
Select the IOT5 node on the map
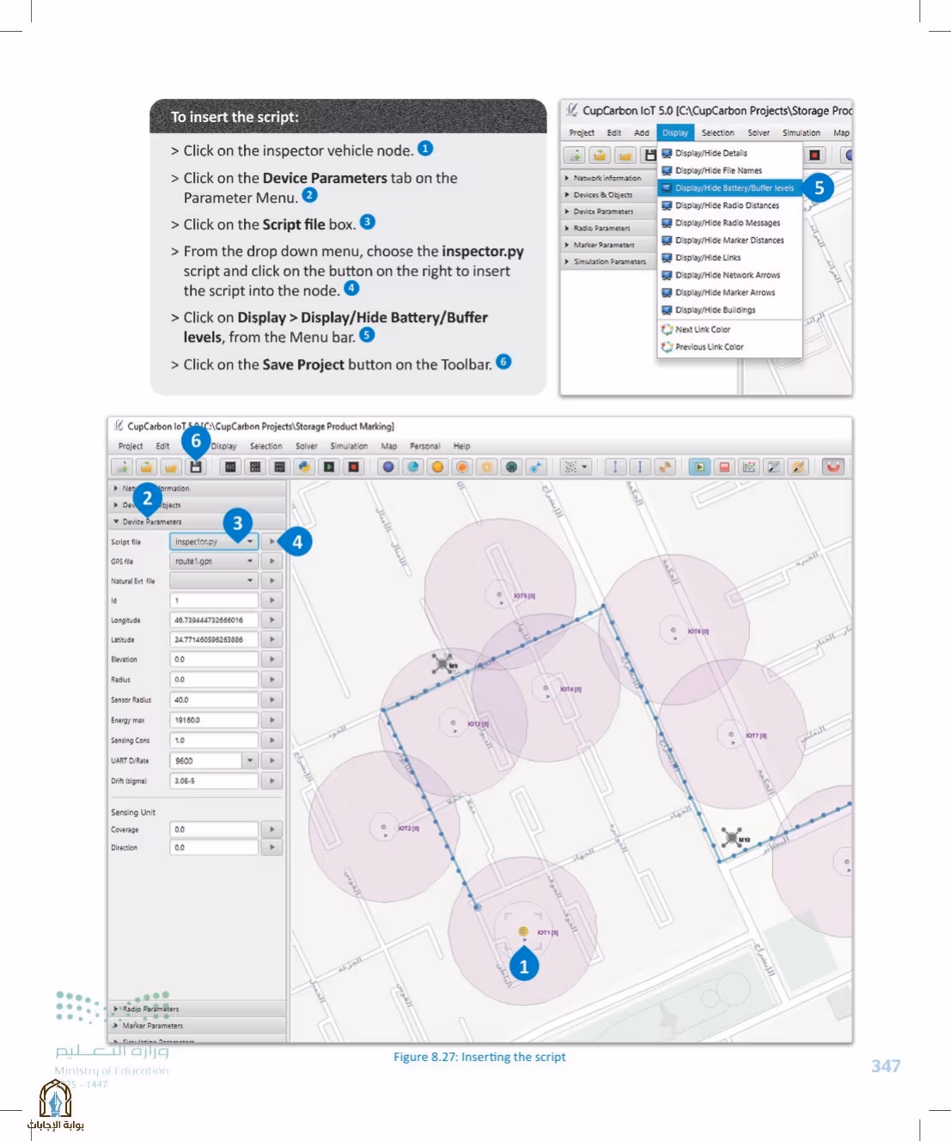pos(500,595)
